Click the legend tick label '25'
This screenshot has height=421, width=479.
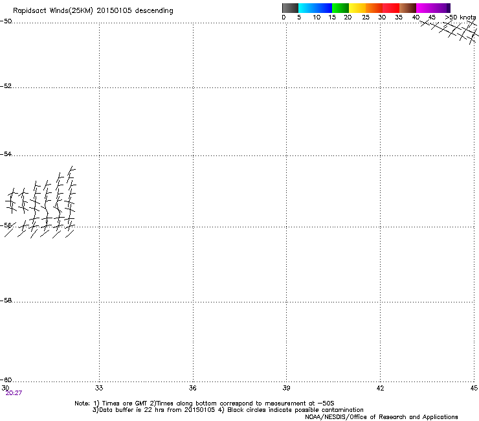[366, 17]
